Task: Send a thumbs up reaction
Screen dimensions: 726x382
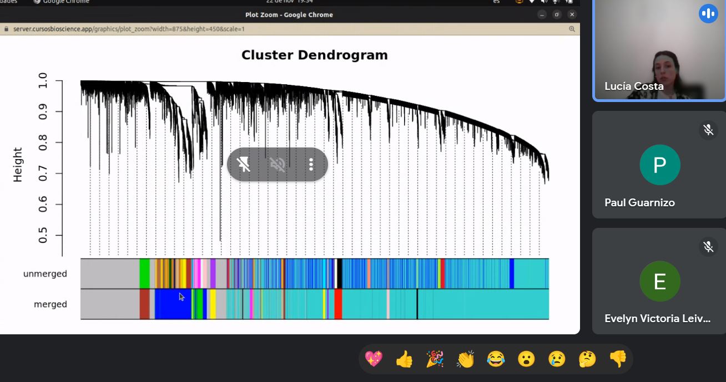Action: point(405,359)
